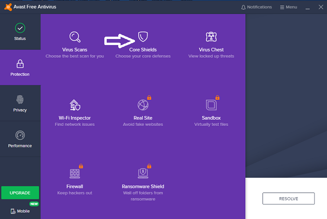Click the Ransomware Shield title
The width and height of the screenshot is (327, 219).
(x=143, y=187)
